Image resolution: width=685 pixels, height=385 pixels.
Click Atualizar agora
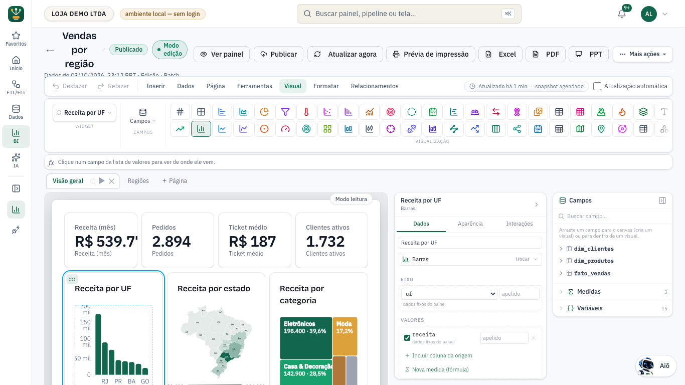click(x=346, y=54)
